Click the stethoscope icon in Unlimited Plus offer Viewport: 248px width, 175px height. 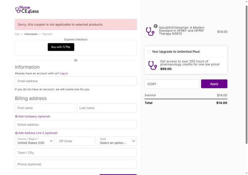click(x=152, y=65)
